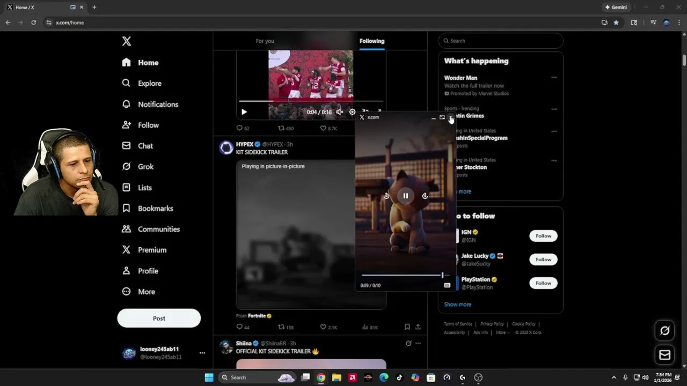Toggle captions in picture-in-picture window
The image size is (687, 386).
[447, 285]
